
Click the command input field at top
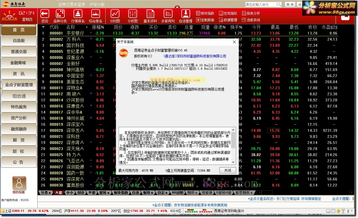pyautogui.click(x=260, y=4)
